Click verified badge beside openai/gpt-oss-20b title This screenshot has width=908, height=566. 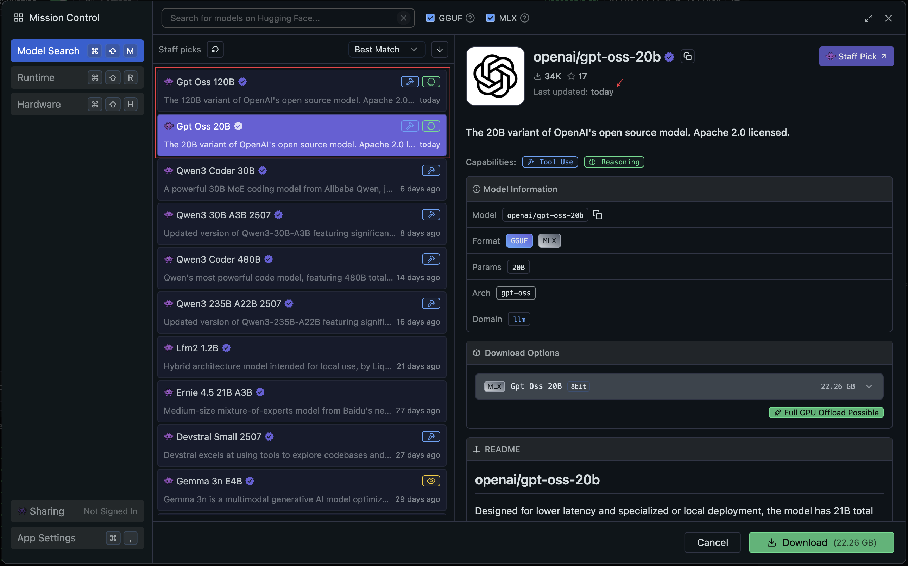tap(669, 57)
